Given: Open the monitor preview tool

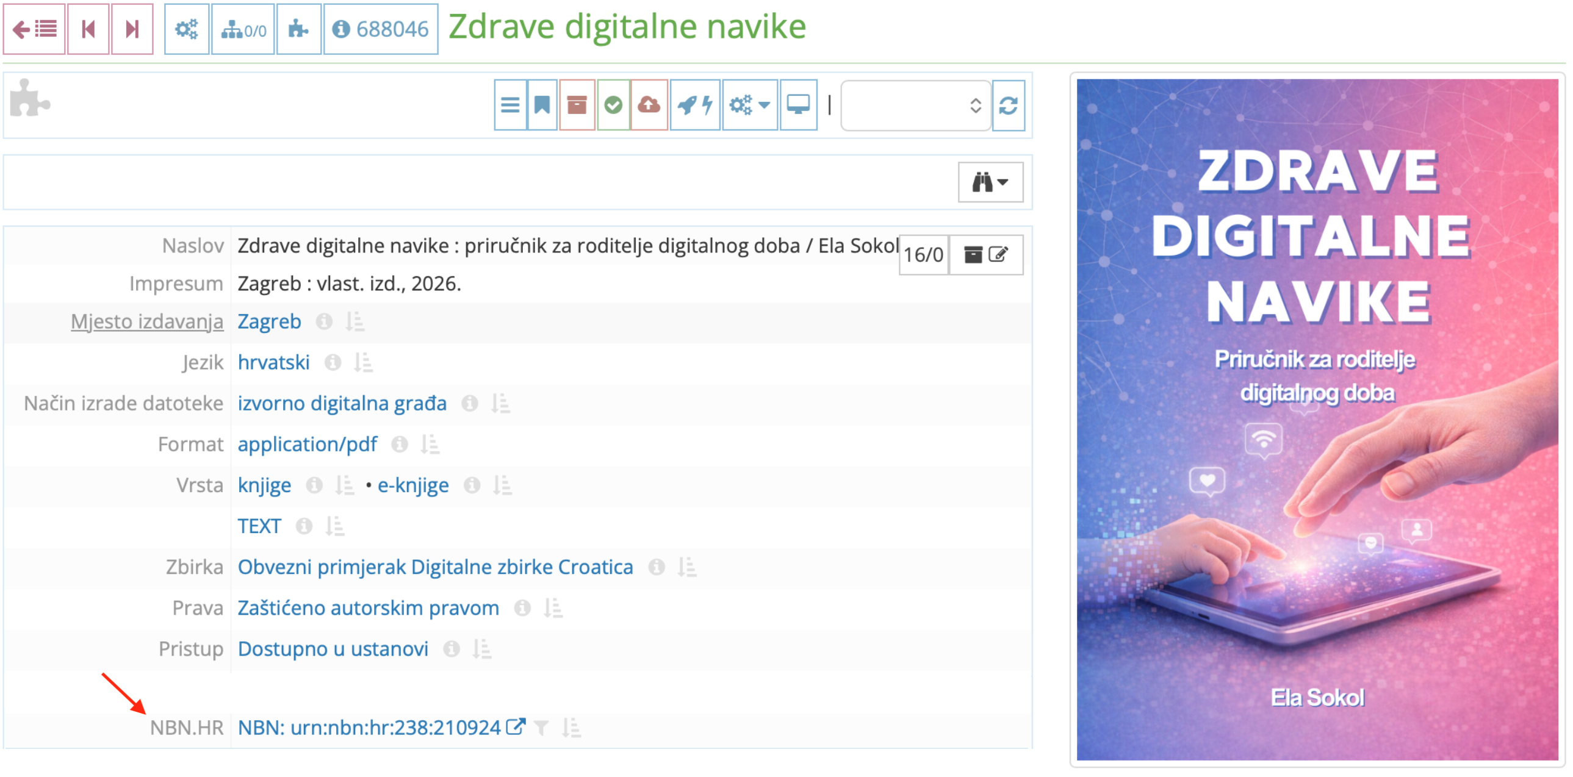Looking at the screenshot, I should (x=799, y=105).
